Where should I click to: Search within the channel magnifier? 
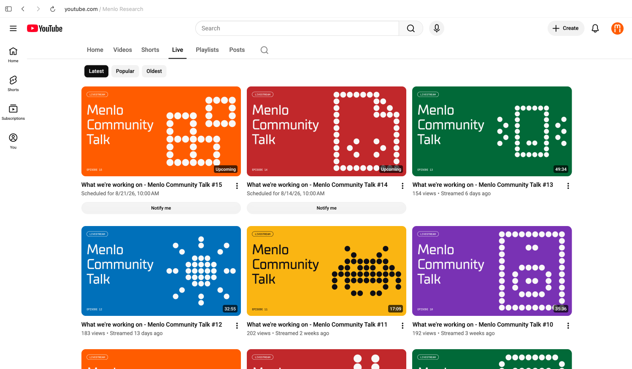pos(265,50)
